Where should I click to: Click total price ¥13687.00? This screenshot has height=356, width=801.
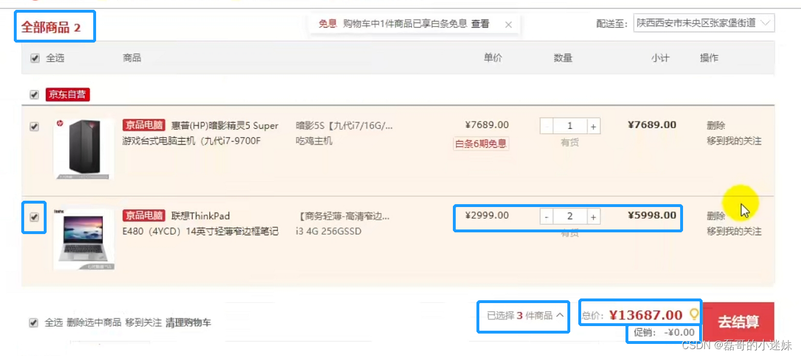[x=646, y=315]
